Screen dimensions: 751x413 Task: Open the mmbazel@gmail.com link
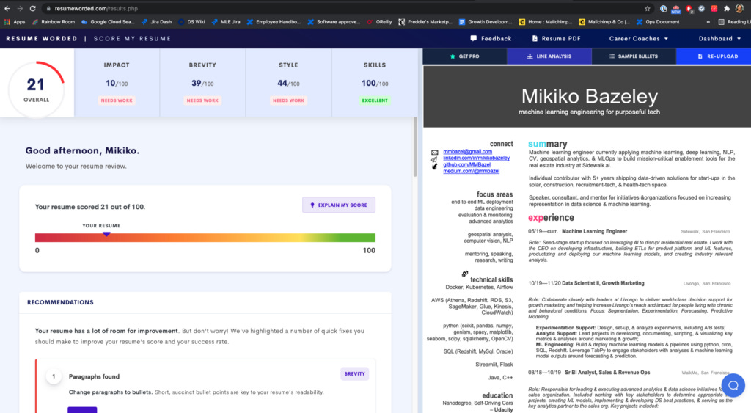coord(467,151)
